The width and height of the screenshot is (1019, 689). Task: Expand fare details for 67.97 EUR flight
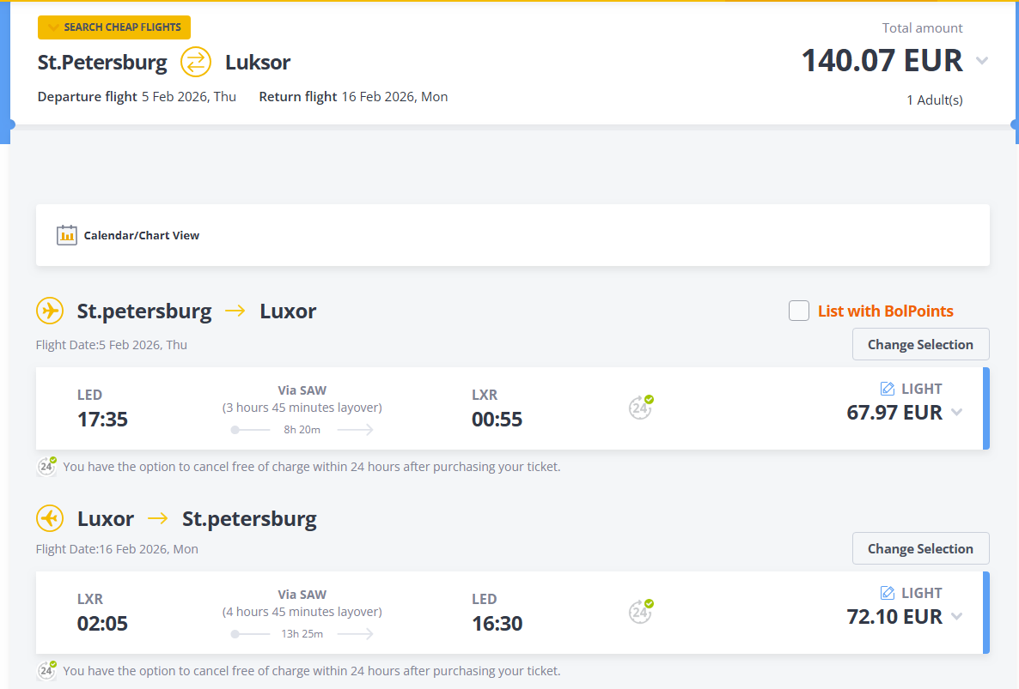956,413
